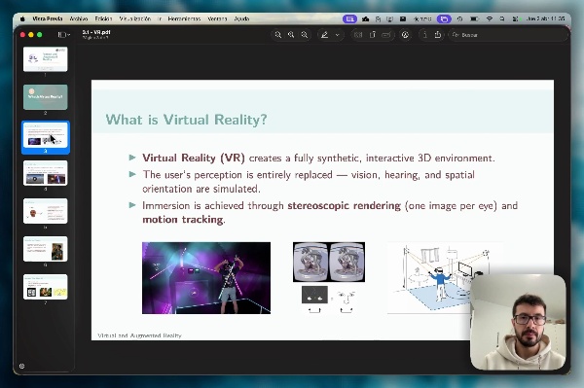Open the info inspector

pos(424,35)
